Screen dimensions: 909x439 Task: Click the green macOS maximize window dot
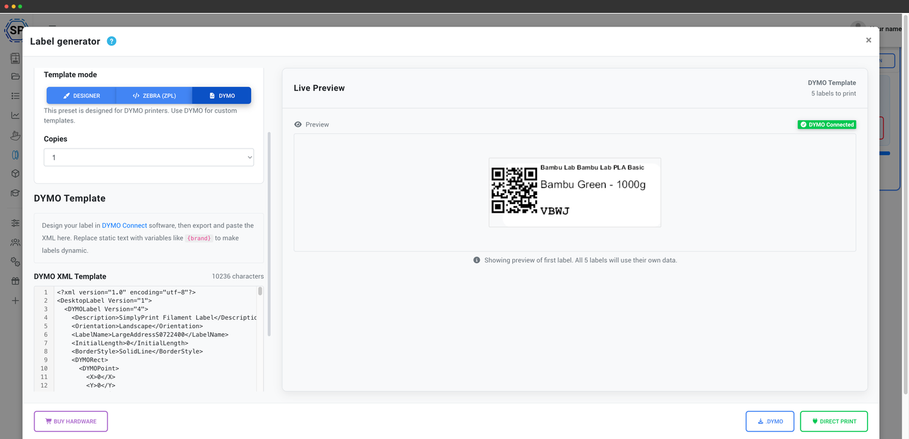tap(20, 6)
